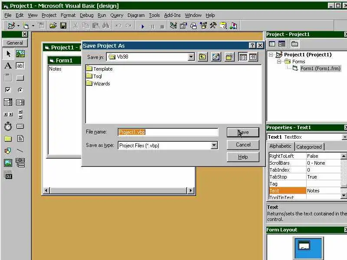
Task: Click the Cancel button
Action: (x=243, y=145)
